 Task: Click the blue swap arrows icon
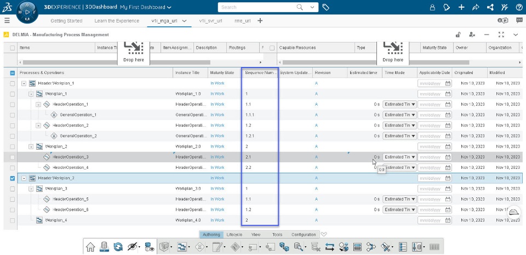coord(330,247)
